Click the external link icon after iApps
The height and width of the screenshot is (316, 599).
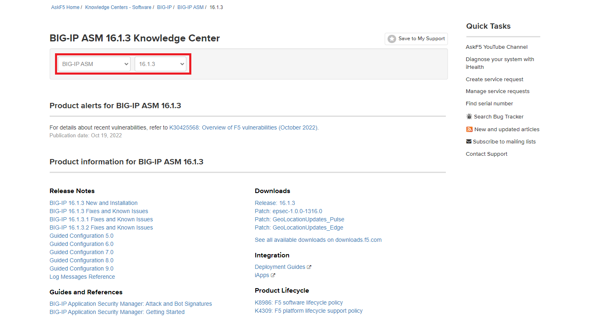(273, 275)
